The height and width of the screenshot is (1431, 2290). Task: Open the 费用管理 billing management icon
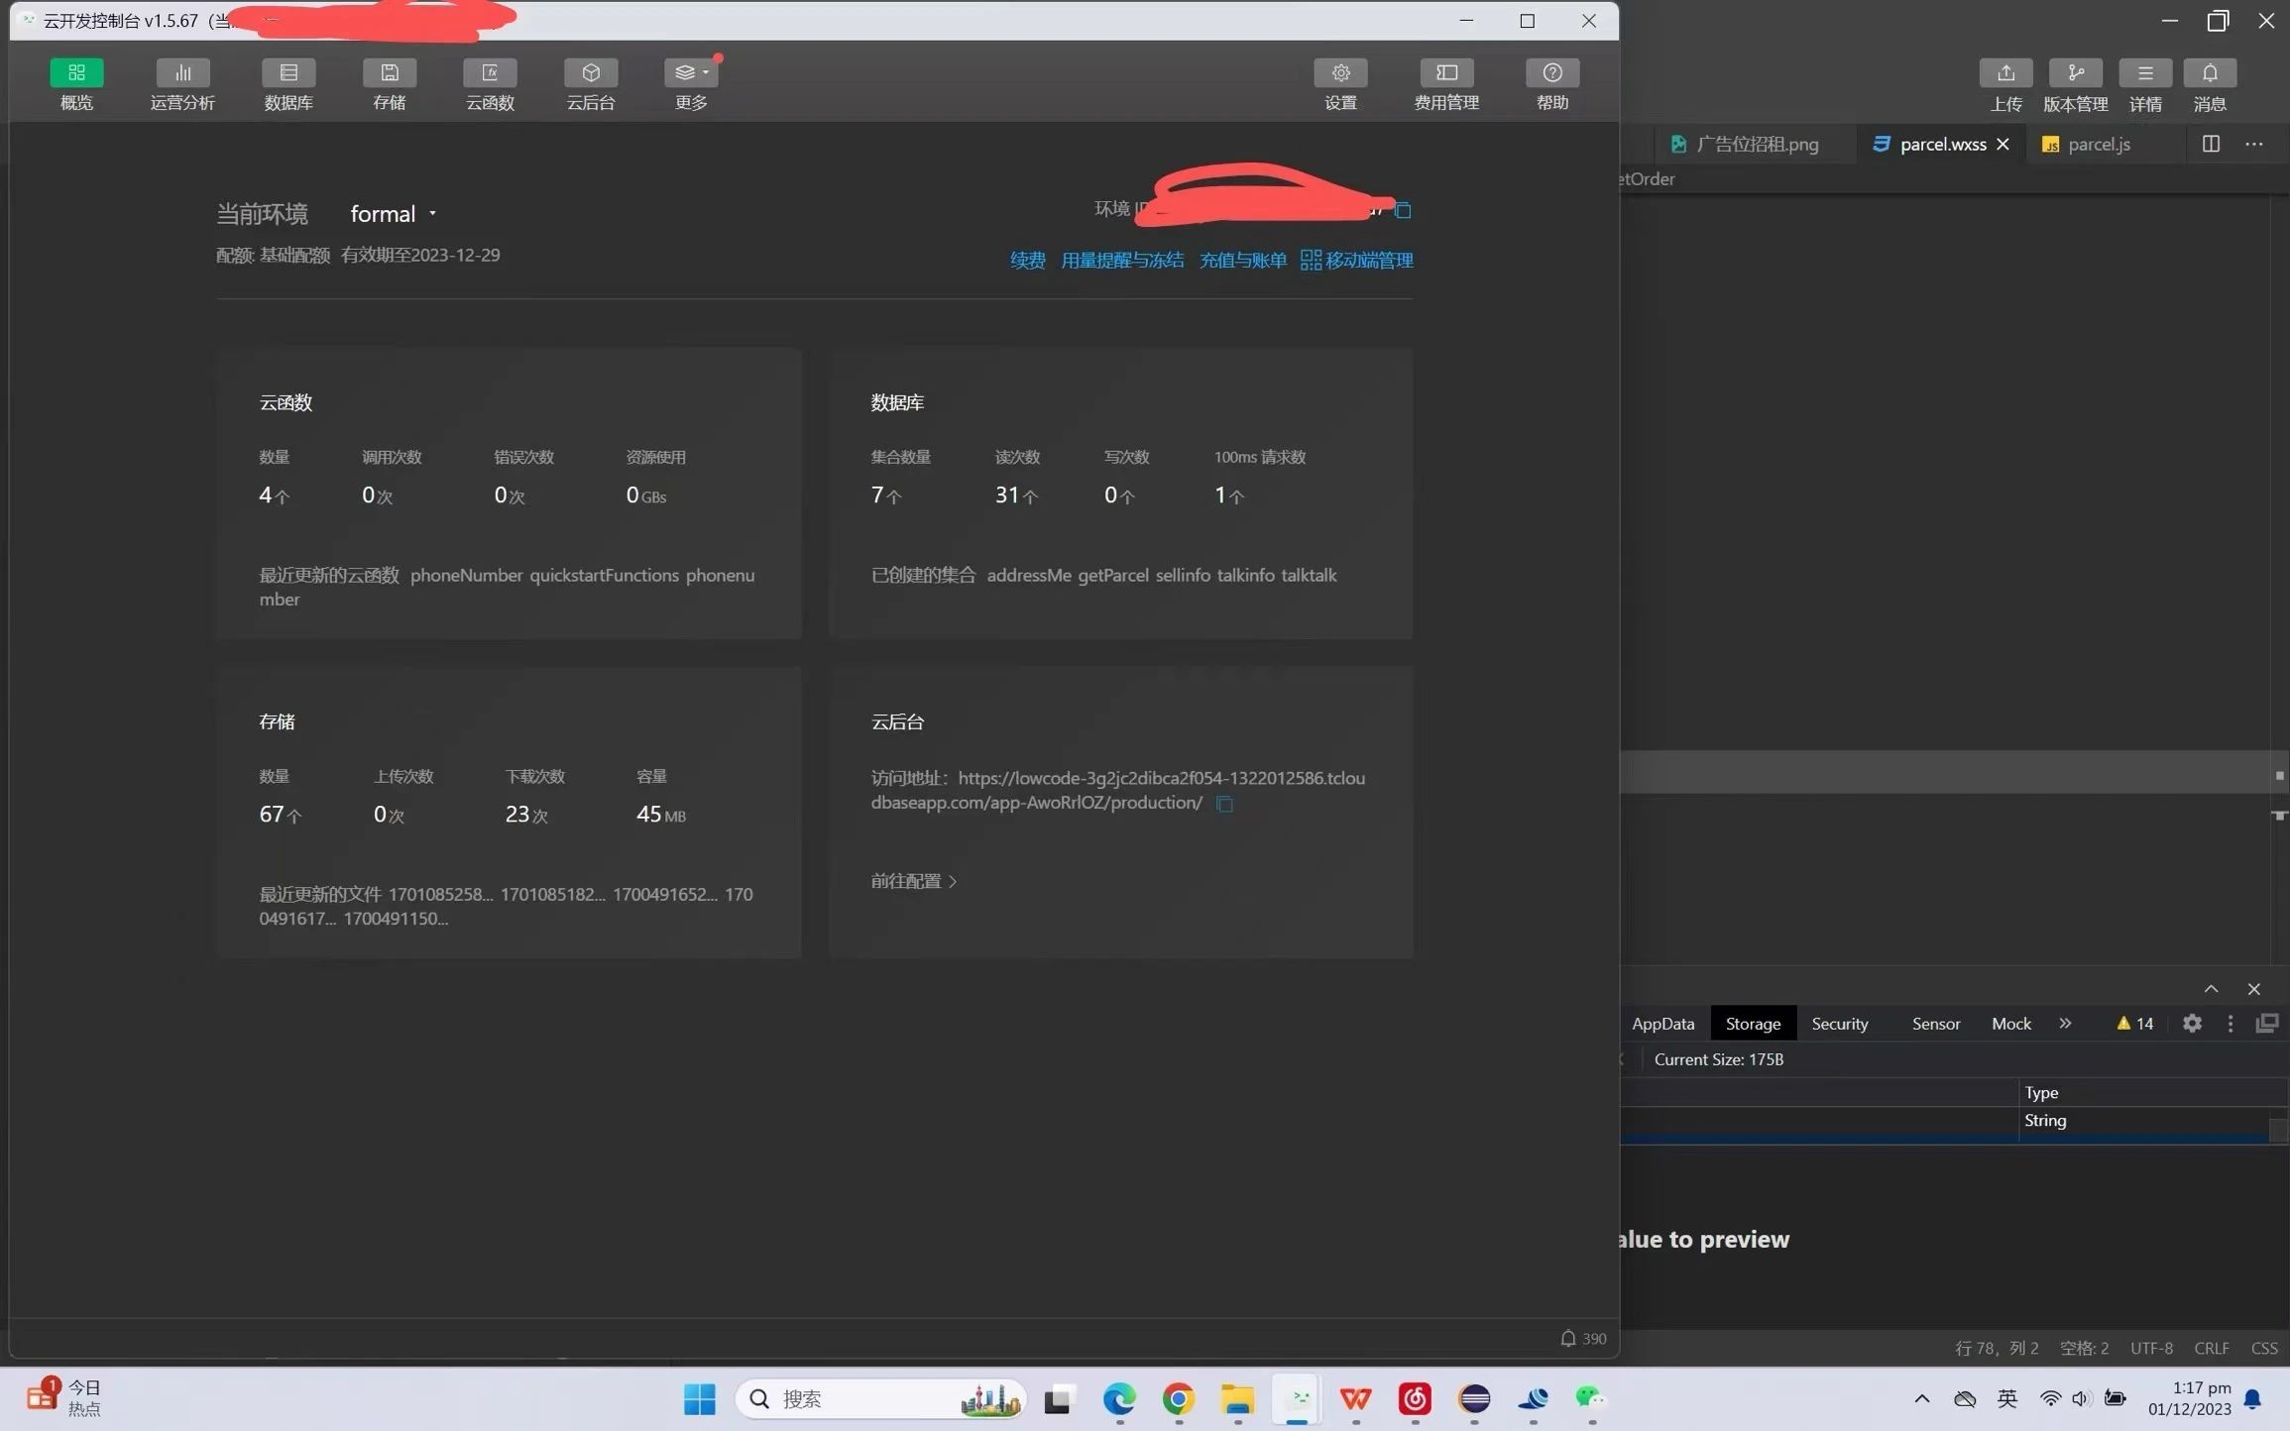click(x=1446, y=74)
